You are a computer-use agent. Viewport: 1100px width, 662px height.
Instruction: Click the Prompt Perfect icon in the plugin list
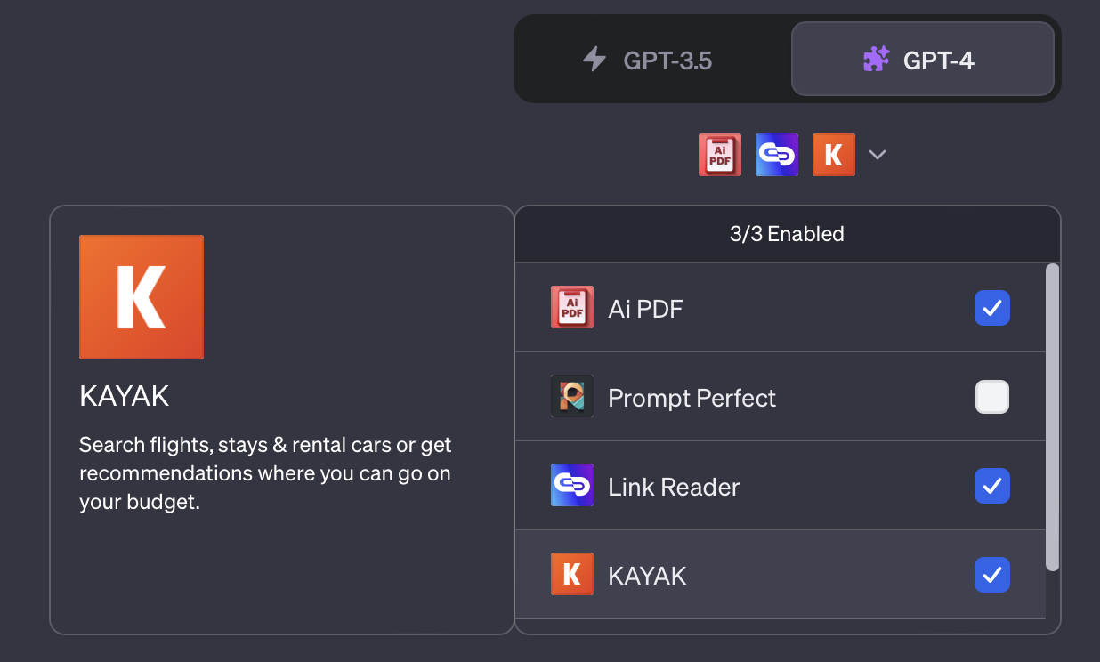coord(571,397)
